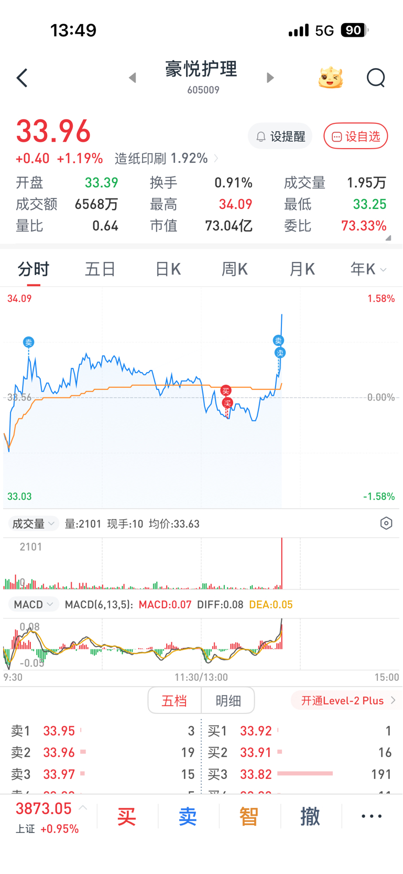Open the cartoon mascot assistant icon
The image size is (403, 874).
coord(330,78)
